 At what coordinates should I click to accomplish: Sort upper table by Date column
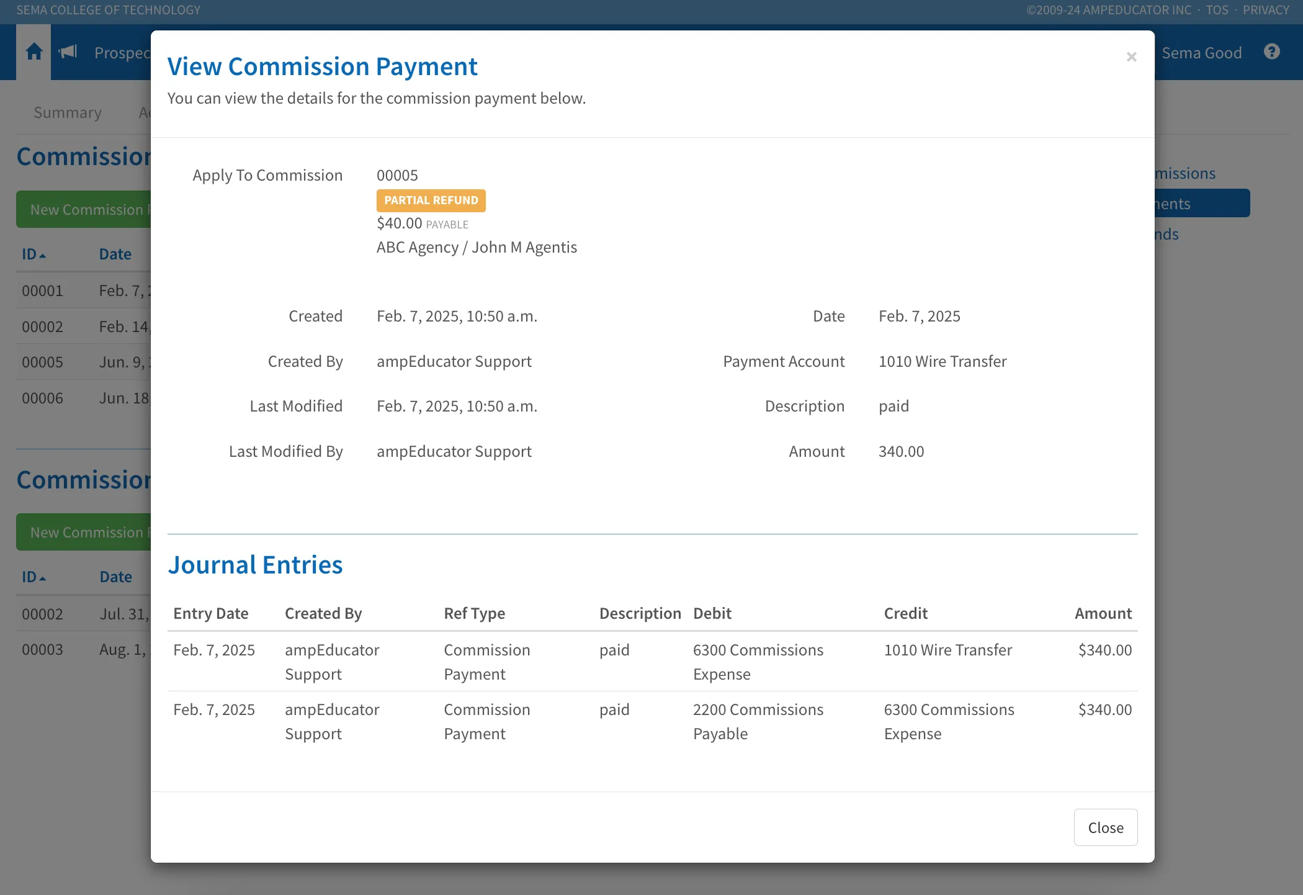(x=115, y=254)
